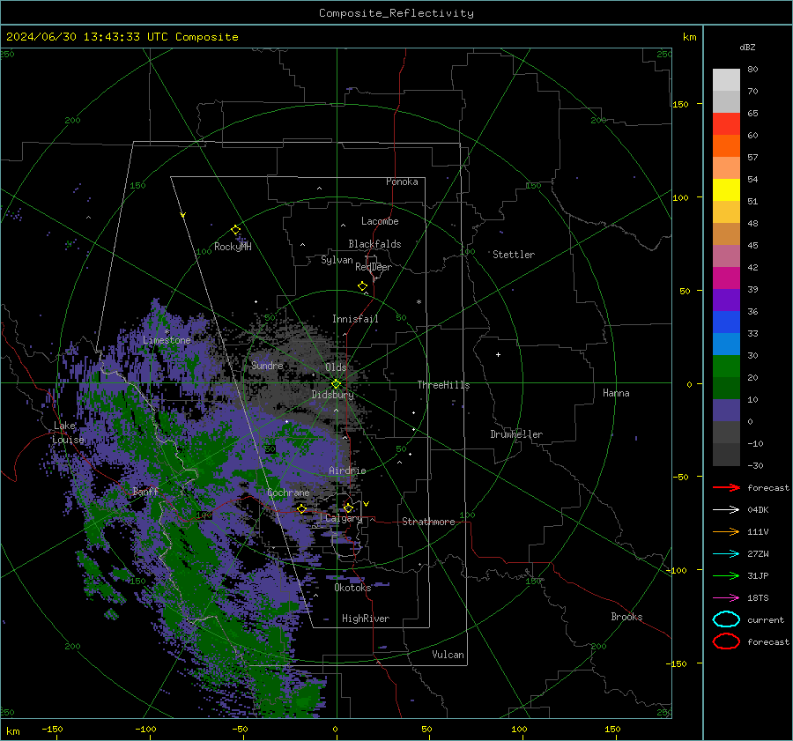The width and height of the screenshot is (793, 741).
Task: Click the Sundre town label
Action: (x=267, y=365)
